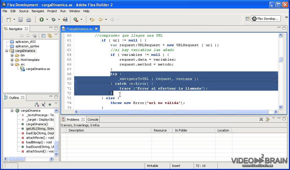Click the Forward navigation arrow in toolbar
The width and height of the screenshot is (290, 170).
pyautogui.click(x=112, y=20)
